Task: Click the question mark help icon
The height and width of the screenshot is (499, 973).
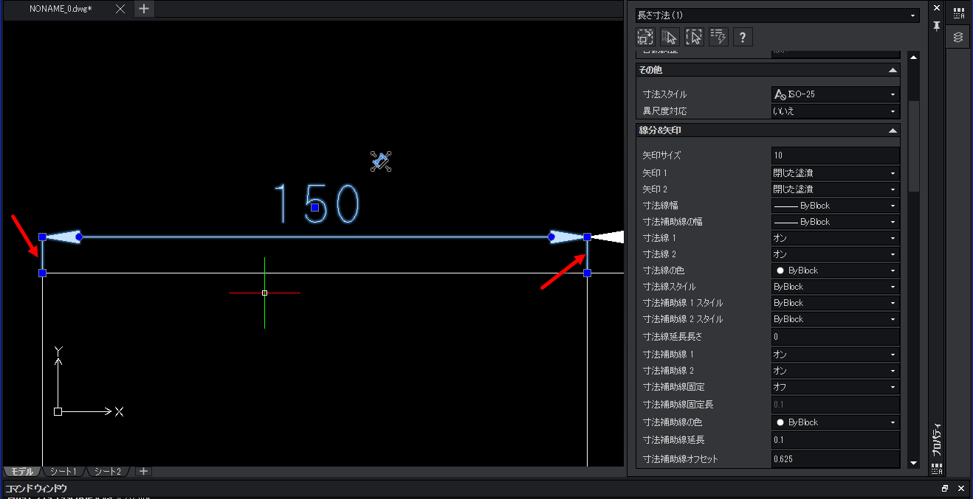Action: pyautogui.click(x=743, y=37)
